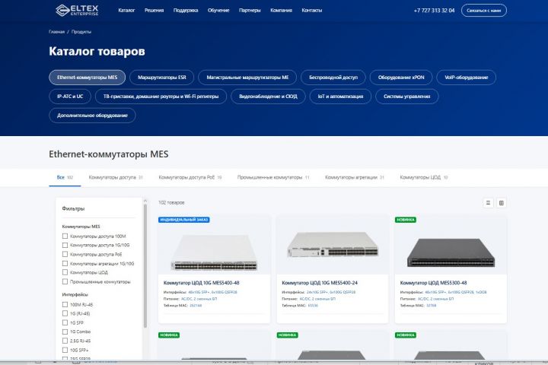This screenshot has height=365, width=548.
Task: Click Каталог товаров page heading
Action: (x=97, y=52)
